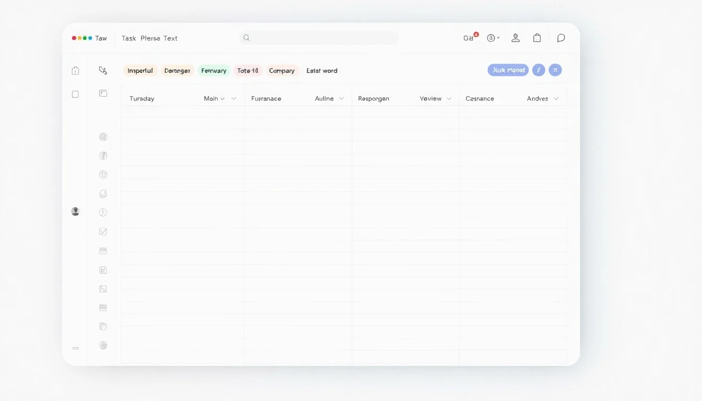Click the Fueranace column header
Viewport: 702px width, 401px height.
266,98
